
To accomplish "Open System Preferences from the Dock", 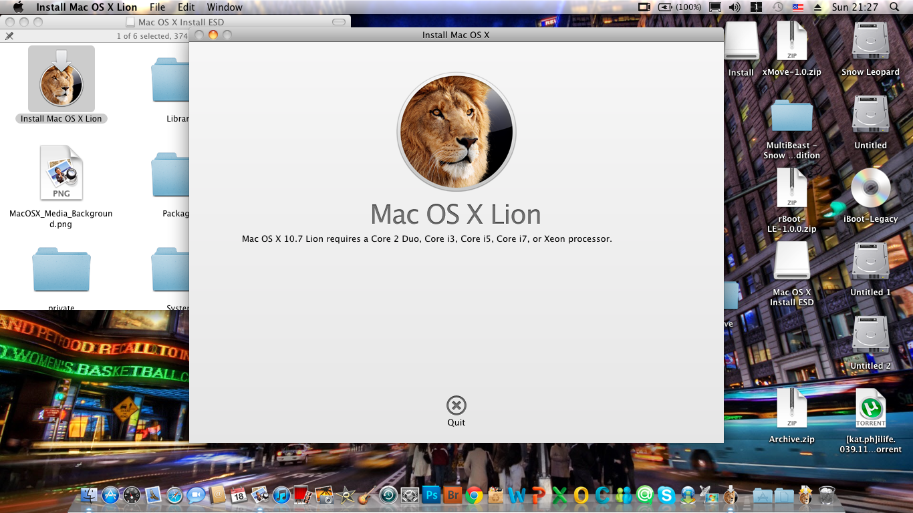I will (x=410, y=495).
